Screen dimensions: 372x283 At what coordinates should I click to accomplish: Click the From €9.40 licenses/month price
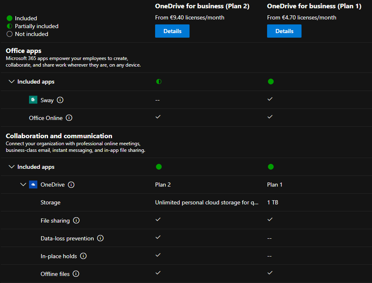(x=190, y=17)
